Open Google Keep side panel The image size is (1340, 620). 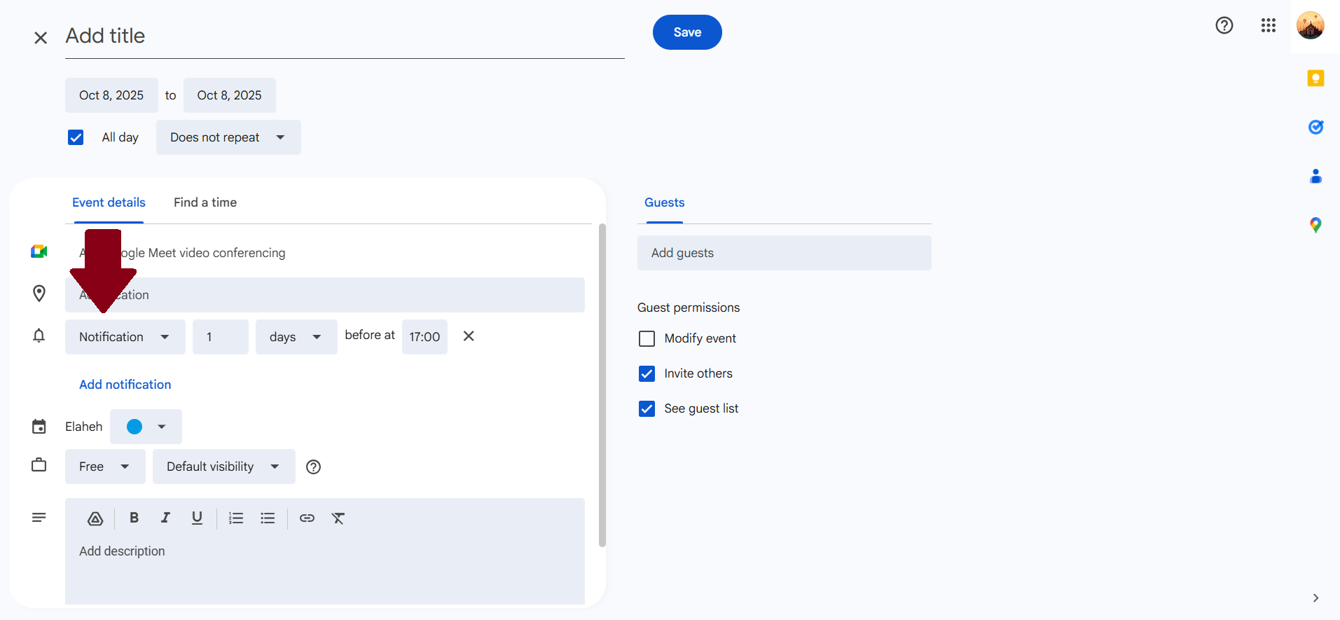(1315, 78)
